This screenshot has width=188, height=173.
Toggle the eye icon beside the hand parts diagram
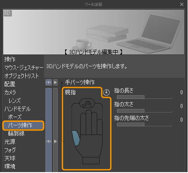pyautogui.click(x=49, y=141)
